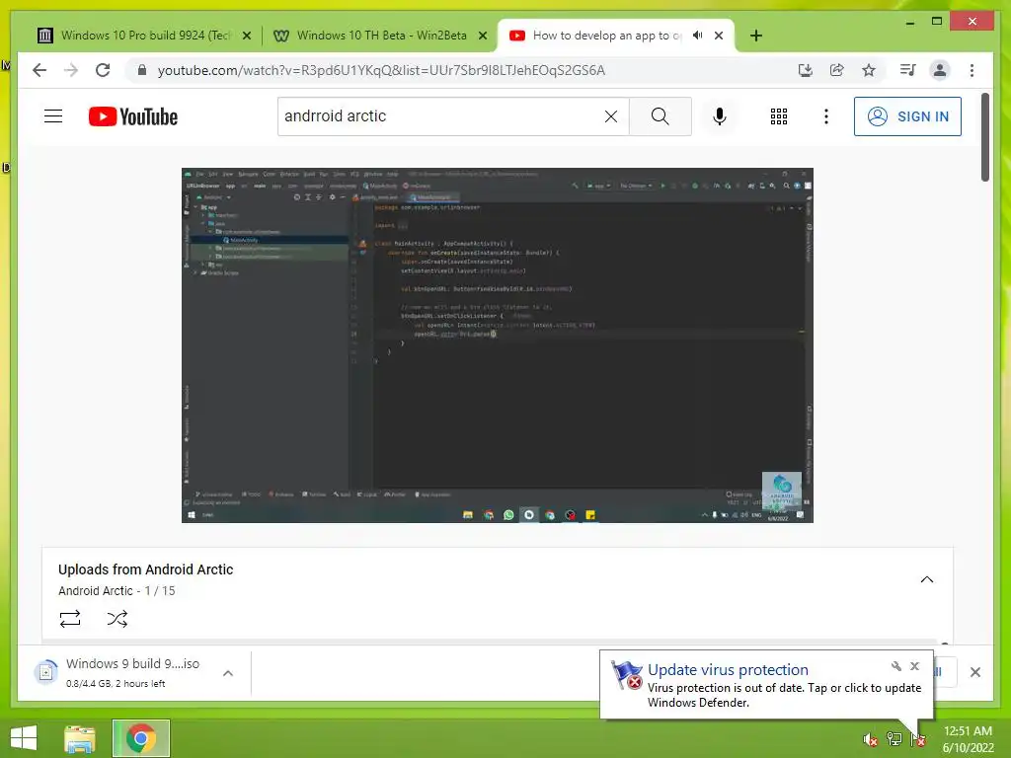
Task: Click Chrome icon in the taskbar
Action: point(140,738)
